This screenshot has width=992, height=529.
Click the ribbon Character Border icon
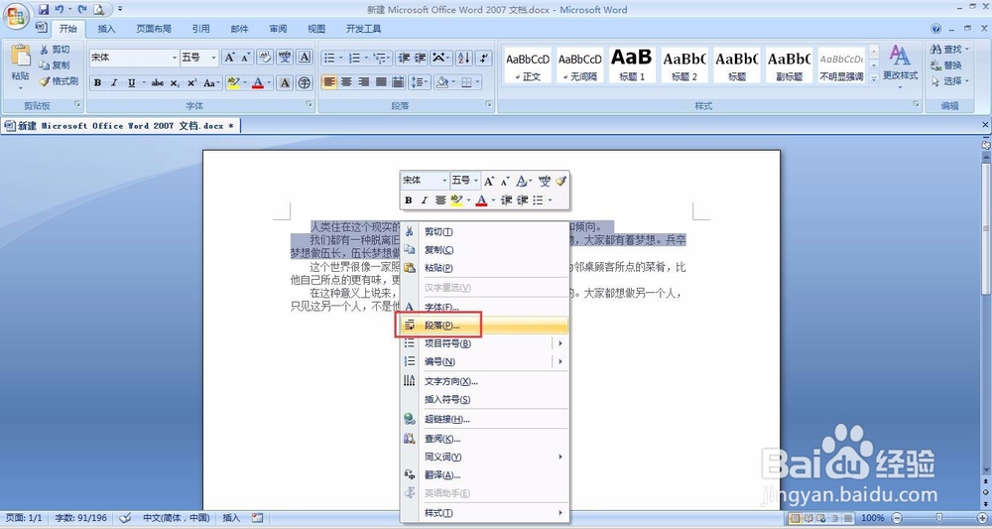(x=305, y=58)
